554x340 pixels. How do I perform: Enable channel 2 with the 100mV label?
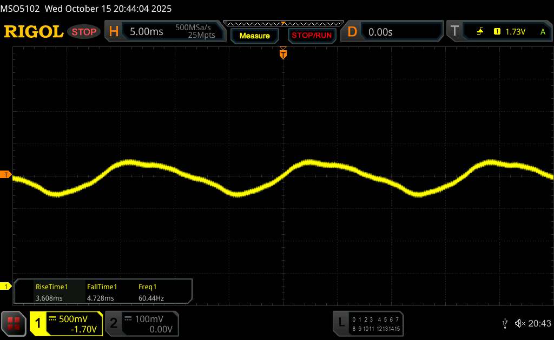pyautogui.click(x=141, y=323)
